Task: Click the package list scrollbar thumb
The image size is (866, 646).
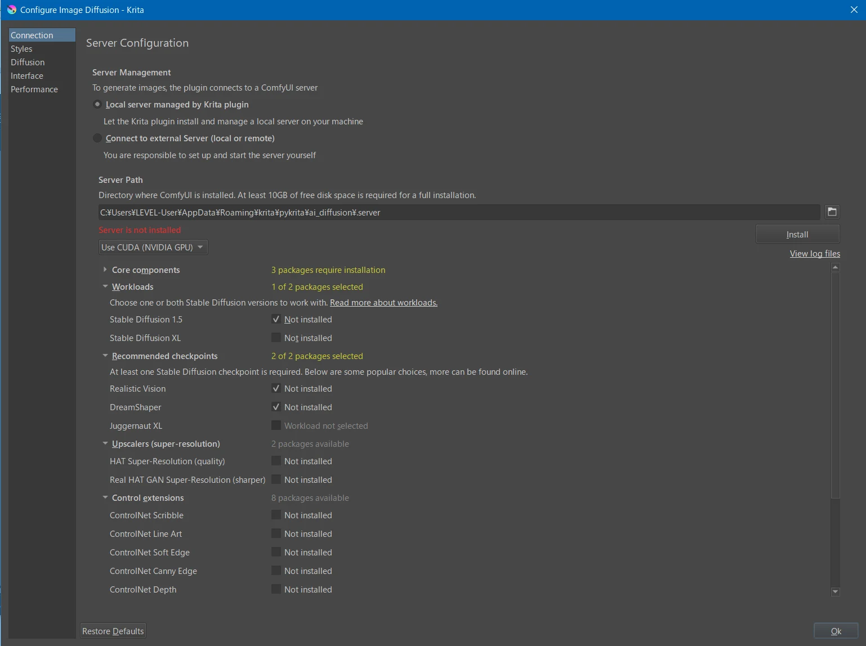Action: pyautogui.click(x=836, y=385)
